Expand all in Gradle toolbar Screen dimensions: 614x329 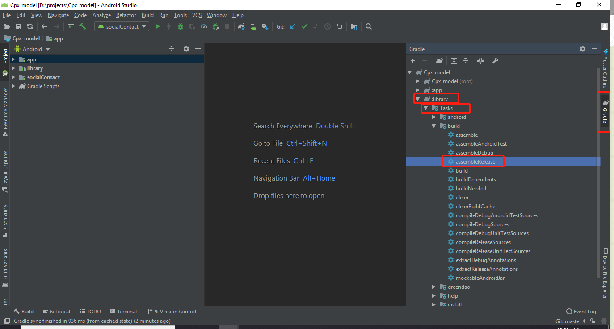pyautogui.click(x=454, y=61)
